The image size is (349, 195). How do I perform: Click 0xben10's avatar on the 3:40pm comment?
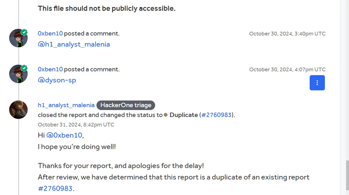pos(18,38)
